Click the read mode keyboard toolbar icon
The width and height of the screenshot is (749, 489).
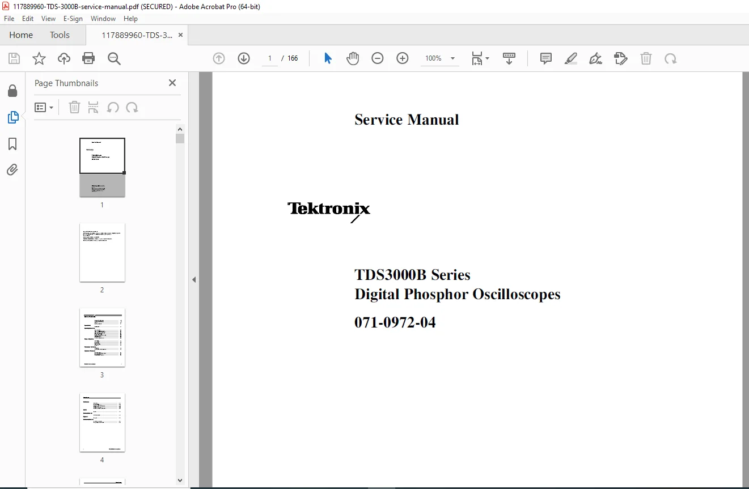click(x=509, y=58)
